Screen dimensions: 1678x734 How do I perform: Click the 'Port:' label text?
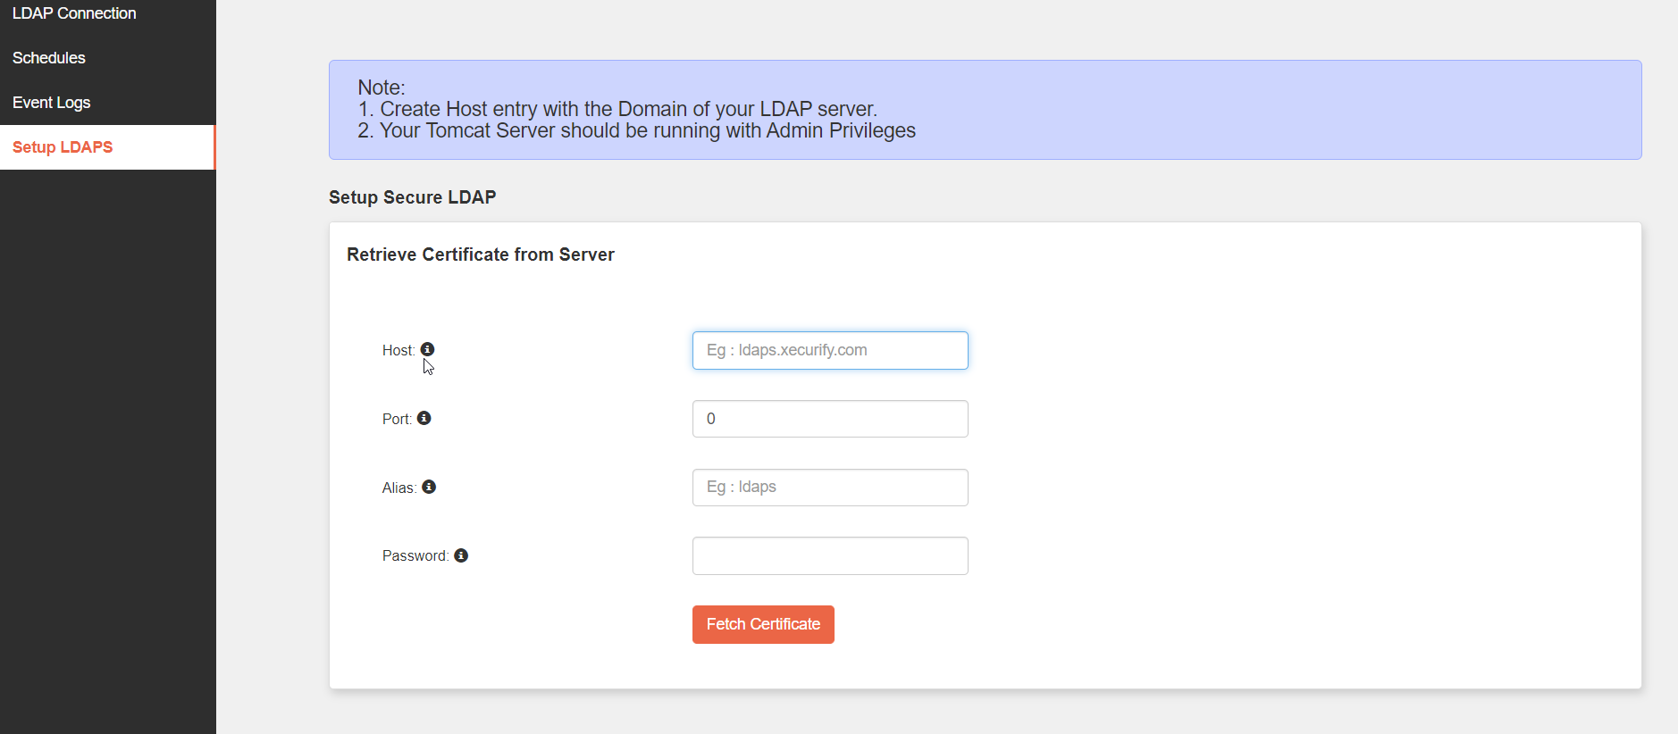(397, 419)
